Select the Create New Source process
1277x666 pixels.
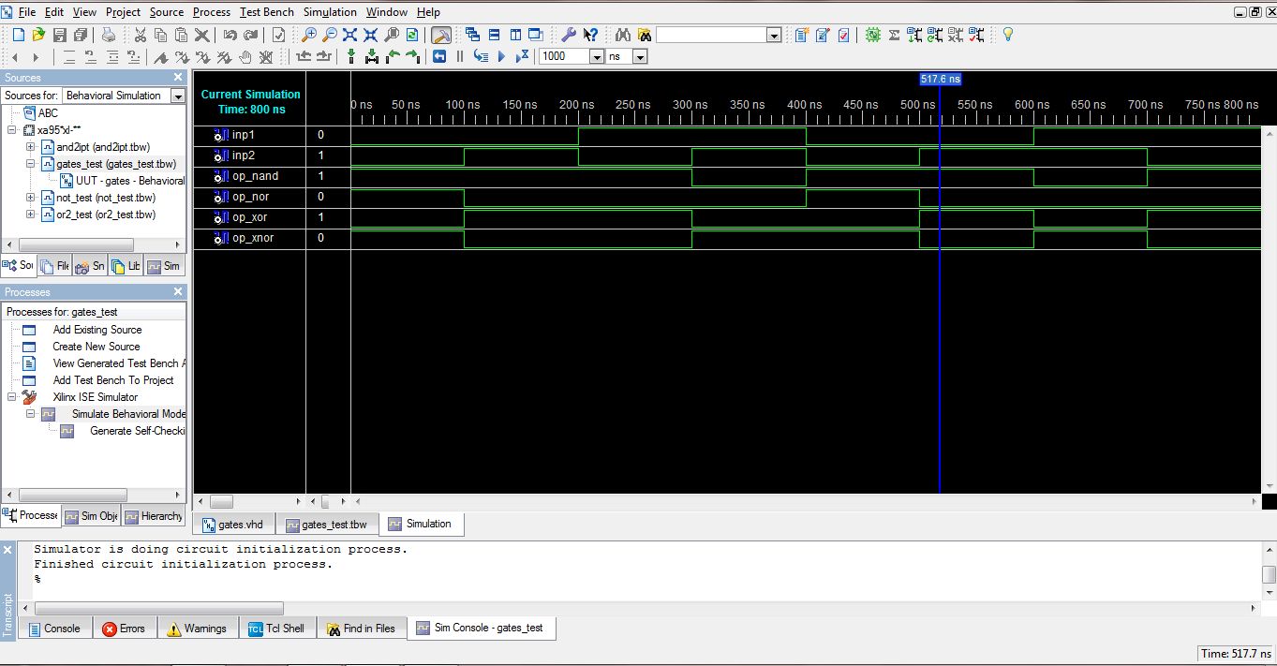pos(97,347)
